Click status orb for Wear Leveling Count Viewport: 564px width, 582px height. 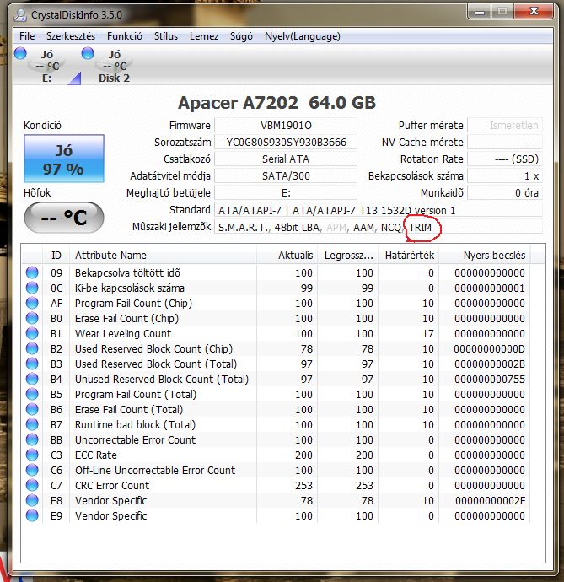coord(32,333)
